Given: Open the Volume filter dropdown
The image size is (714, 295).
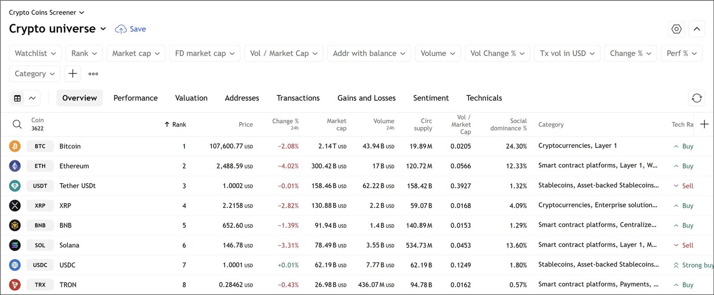Looking at the screenshot, I should 438,53.
